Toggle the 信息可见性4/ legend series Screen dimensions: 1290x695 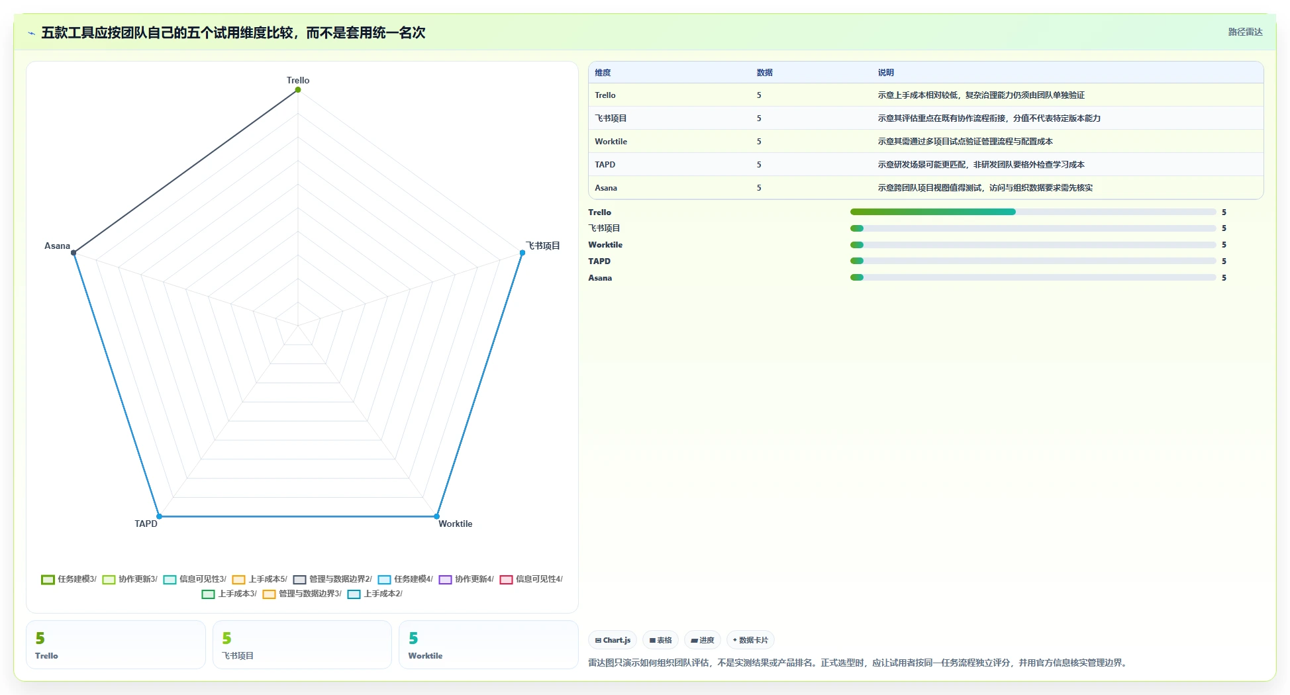[531, 579]
